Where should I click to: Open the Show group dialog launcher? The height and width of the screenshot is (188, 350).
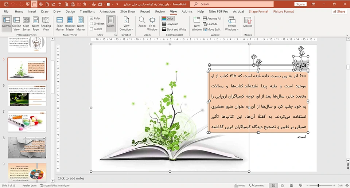pyautogui.click(x=116, y=35)
